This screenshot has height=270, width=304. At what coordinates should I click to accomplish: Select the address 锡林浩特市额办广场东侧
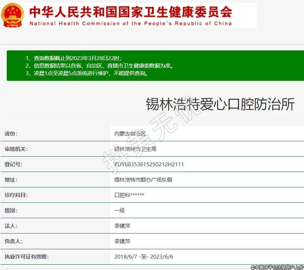143,180
